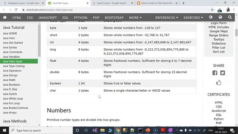Open the translate globe icon

point(220,17)
